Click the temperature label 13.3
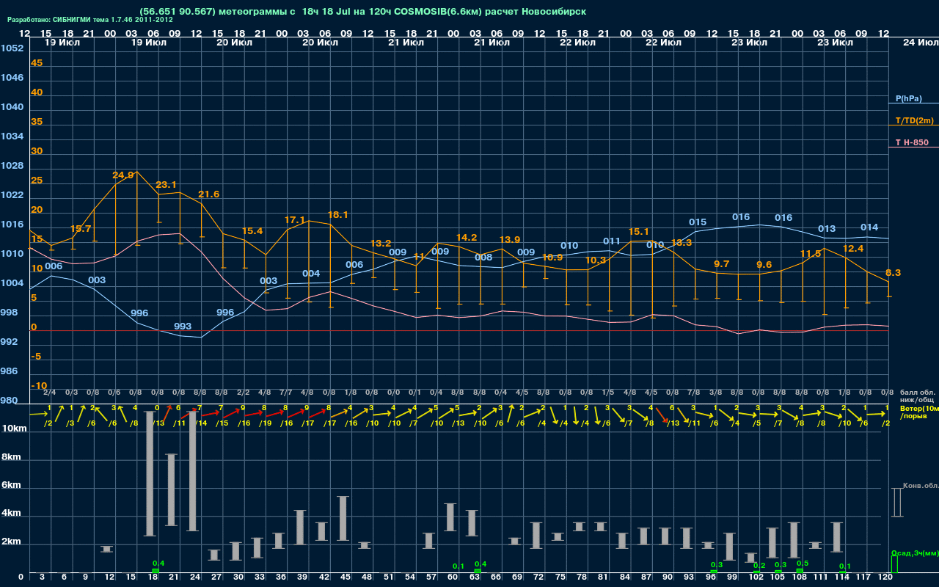Screen dimensions: 939x587 coord(682,243)
